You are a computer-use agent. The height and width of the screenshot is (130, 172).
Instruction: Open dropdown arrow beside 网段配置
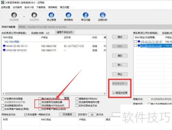tap(24, 17)
